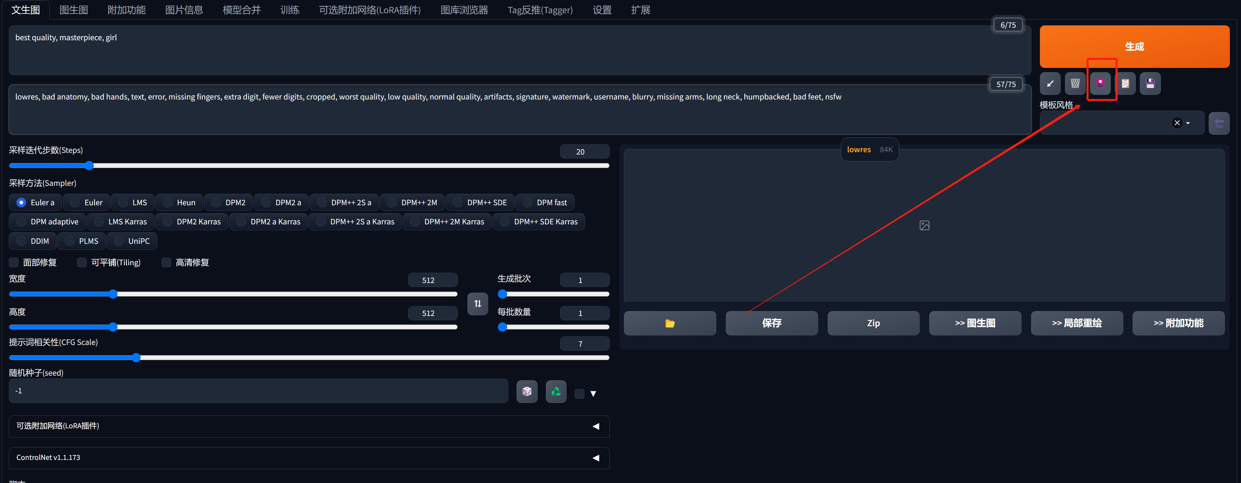
Task: Click the floppy disk save style icon
Action: (1150, 83)
